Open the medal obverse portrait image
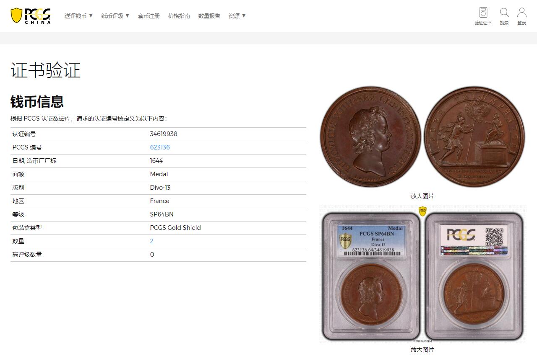Image resolution: width=537 pixels, height=358 pixels. coord(370,137)
